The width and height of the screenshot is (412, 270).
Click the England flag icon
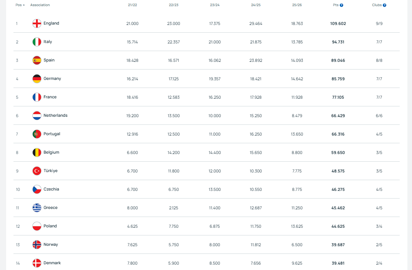coord(37,23)
